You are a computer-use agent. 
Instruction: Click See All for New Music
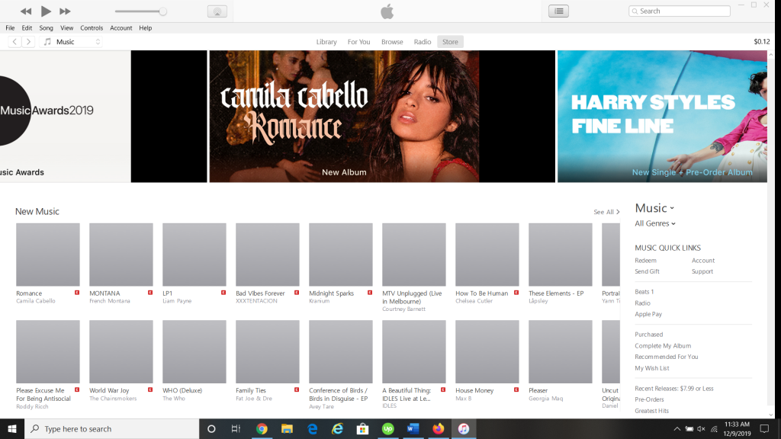(x=606, y=212)
